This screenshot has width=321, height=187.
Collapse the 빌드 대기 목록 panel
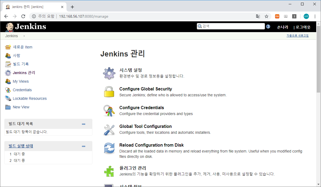[84, 124]
